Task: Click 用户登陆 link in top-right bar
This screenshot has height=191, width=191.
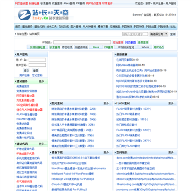Action: click(x=171, y=3)
